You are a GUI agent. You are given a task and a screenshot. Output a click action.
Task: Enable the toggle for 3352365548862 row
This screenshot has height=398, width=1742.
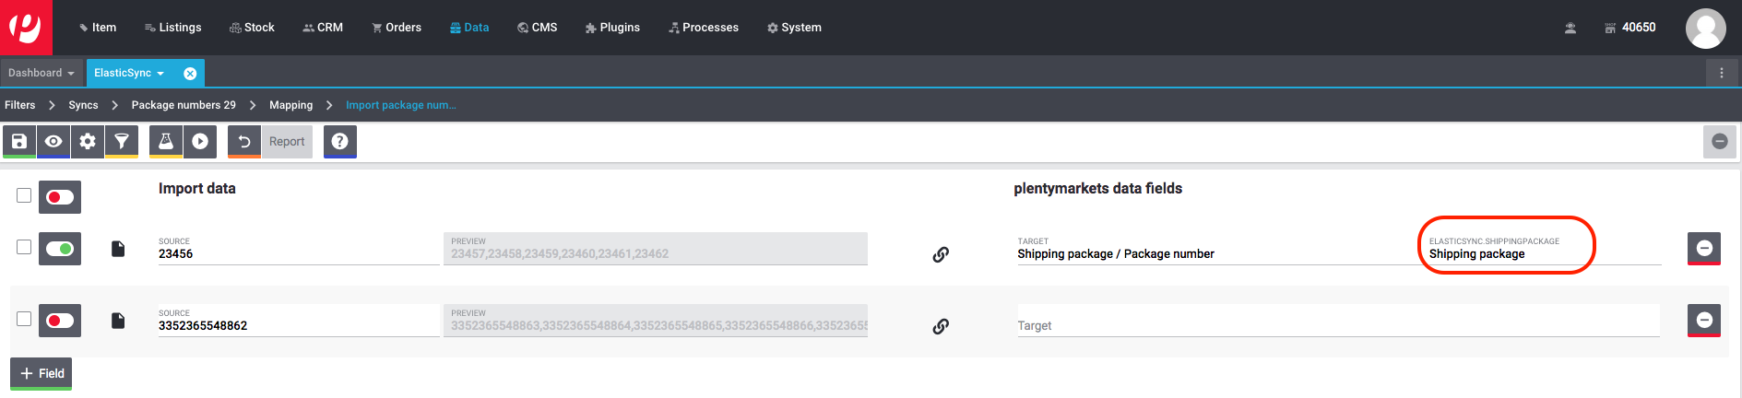[x=60, y=321]
